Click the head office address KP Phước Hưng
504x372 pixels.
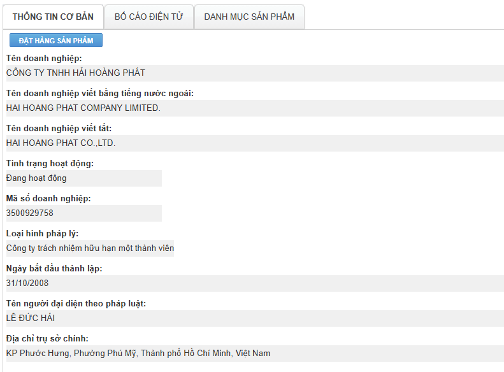pos(138,354)
